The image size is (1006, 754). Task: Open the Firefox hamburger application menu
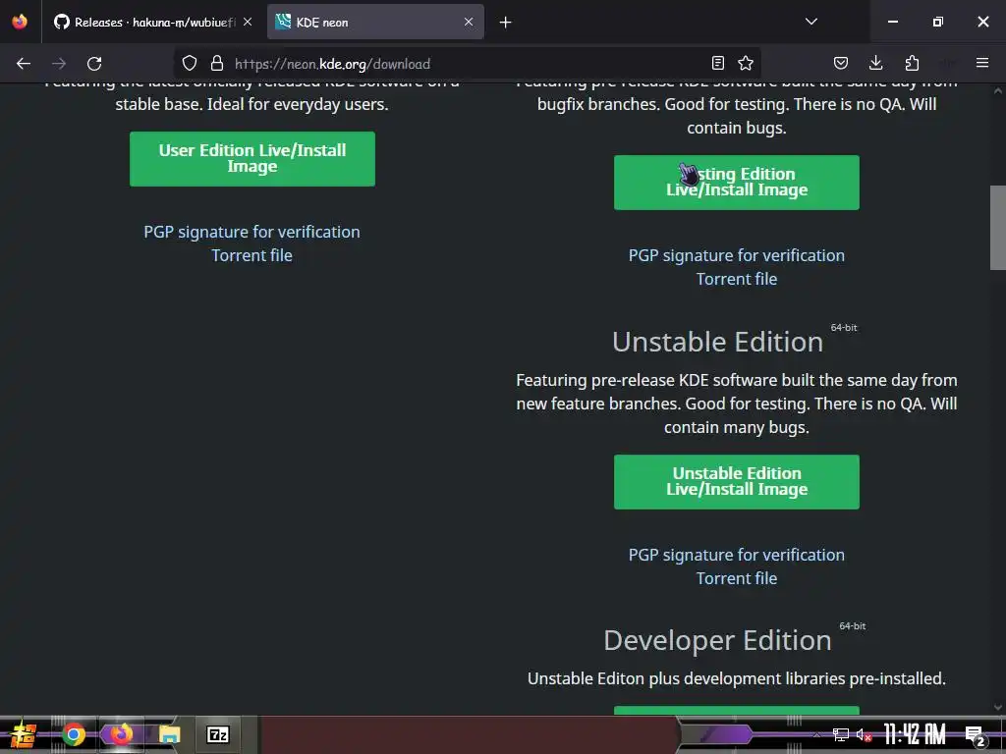[982, 63]
